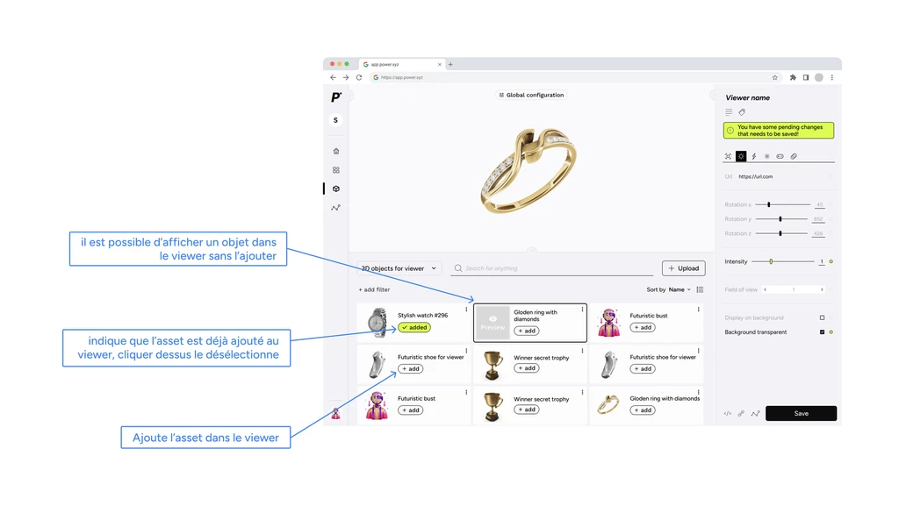
Task: Click the tag icon under Viewer name
Action: 742,112
